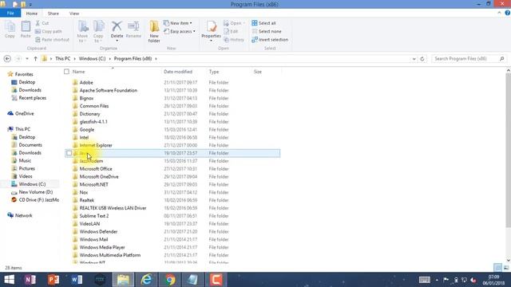The image size is (511, 287).
Task: Select the Adobe folder
Action: (x=86, y=83)
